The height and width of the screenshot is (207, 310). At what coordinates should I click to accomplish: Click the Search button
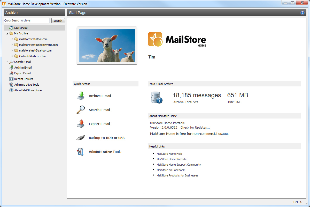[58, 21]
